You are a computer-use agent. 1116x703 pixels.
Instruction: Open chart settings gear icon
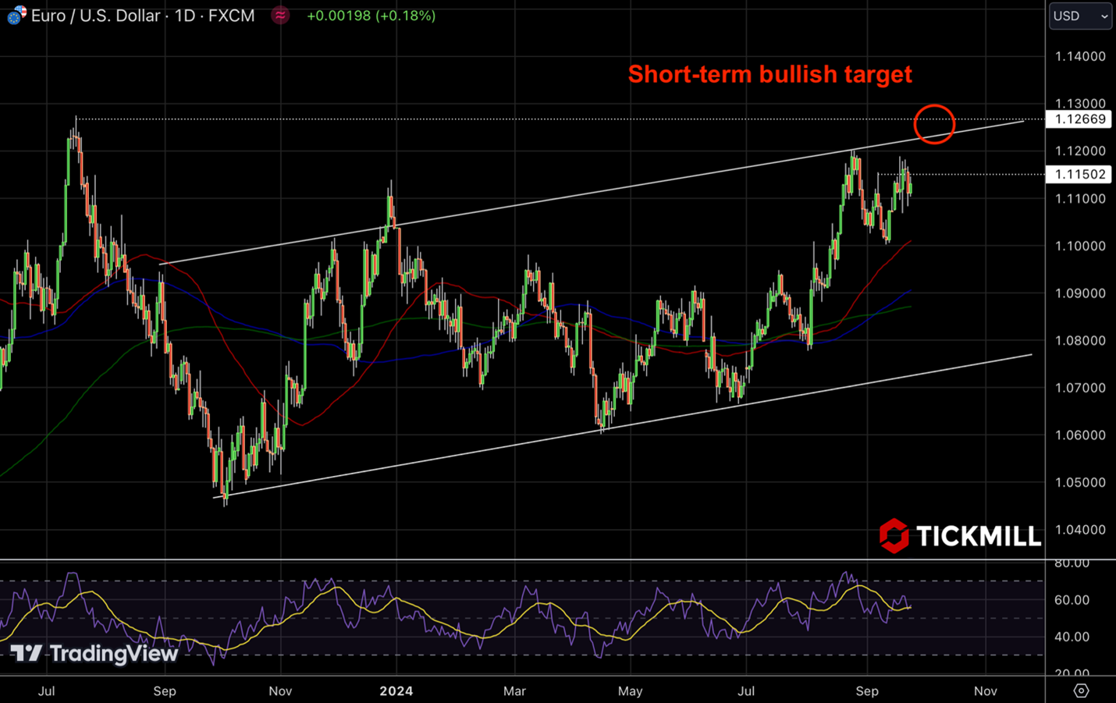click(x=1081, y=691)
